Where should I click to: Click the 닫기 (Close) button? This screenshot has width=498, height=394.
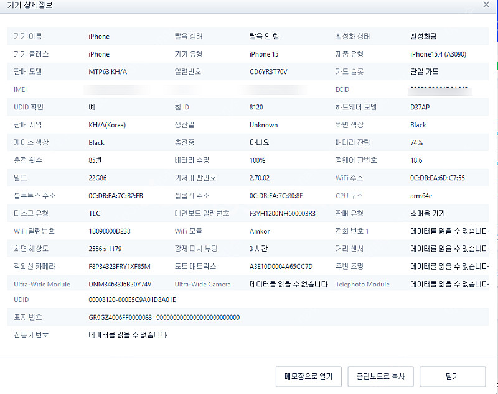click(453, 377)
